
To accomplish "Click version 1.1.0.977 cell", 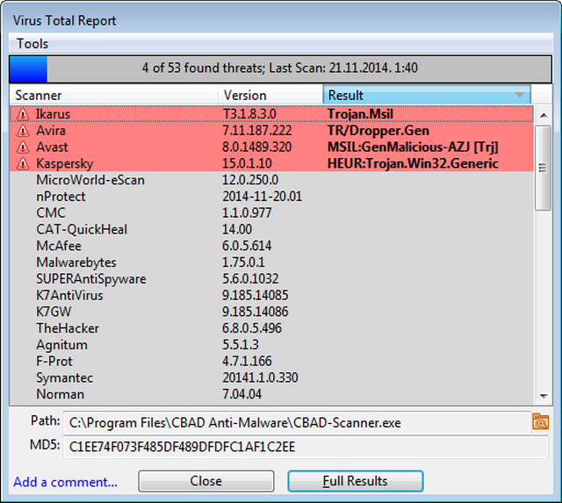I will tap(247, 212).
